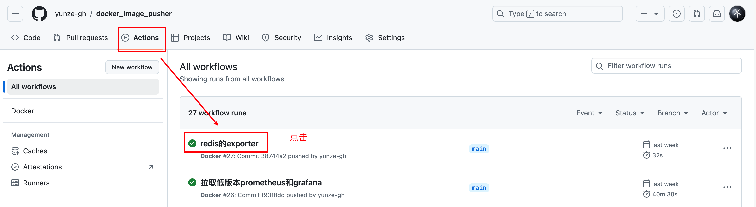
Task: Open the more options menu for redis的exporter run
Action: coord(727,148)
